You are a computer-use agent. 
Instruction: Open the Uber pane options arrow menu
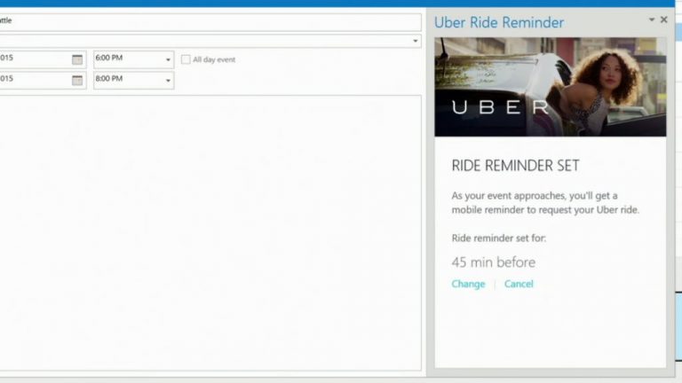[x=652, y=20]
